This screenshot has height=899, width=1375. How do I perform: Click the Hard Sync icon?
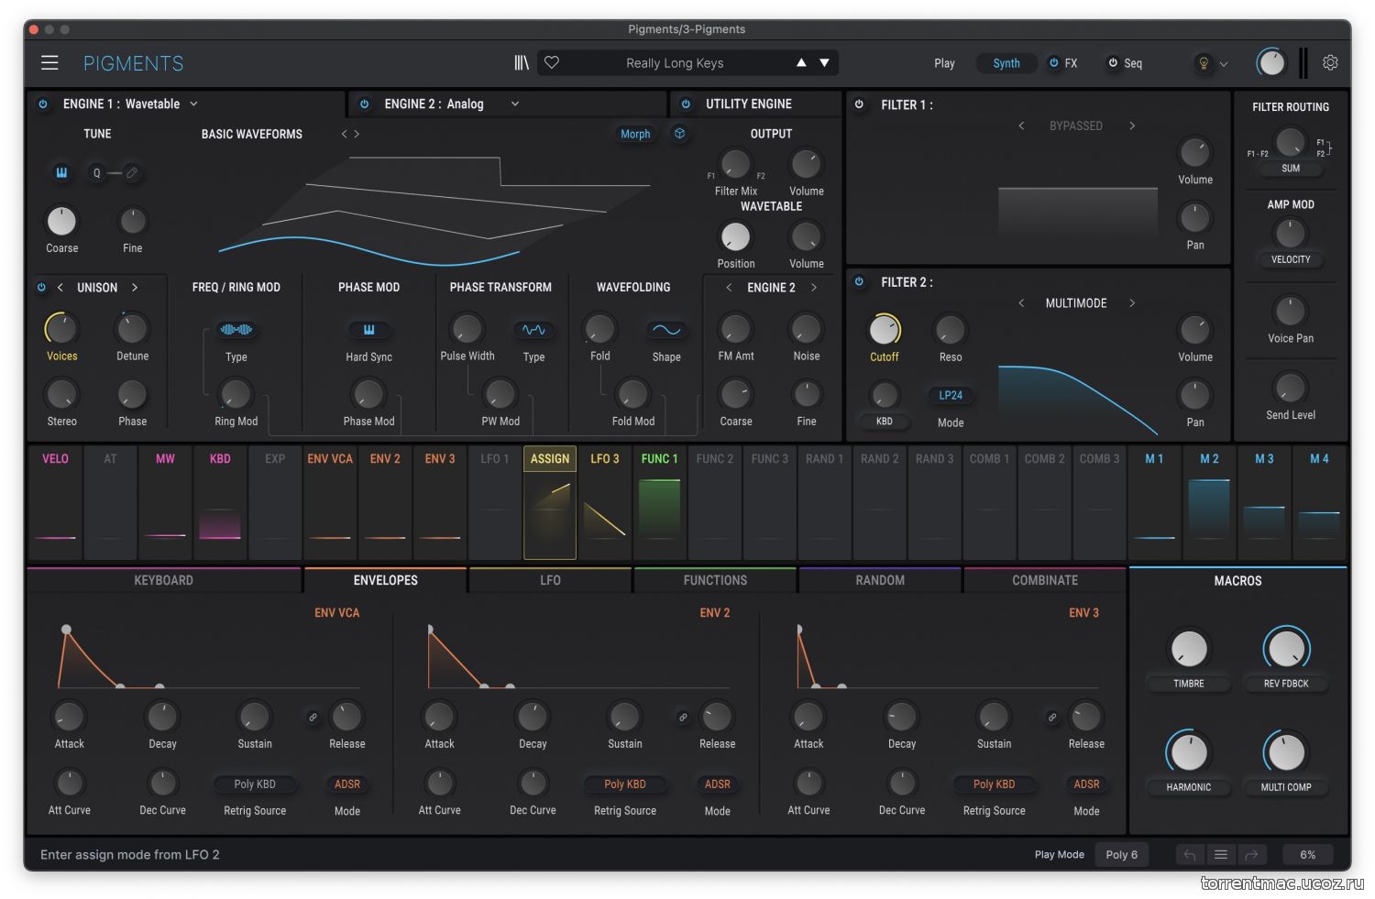coord(368,330)
